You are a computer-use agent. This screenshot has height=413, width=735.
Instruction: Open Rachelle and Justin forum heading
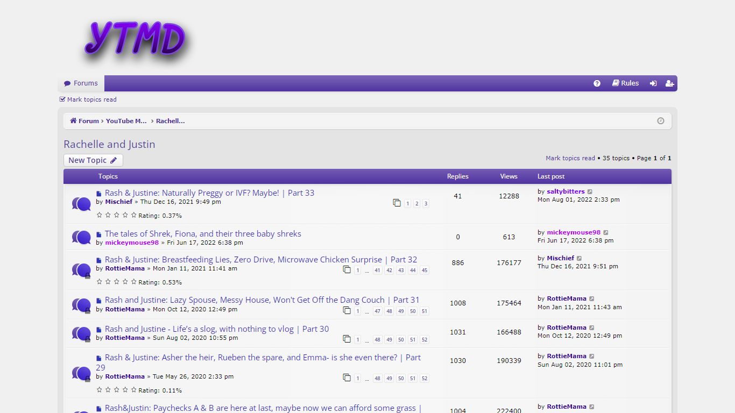pos(109,144)
